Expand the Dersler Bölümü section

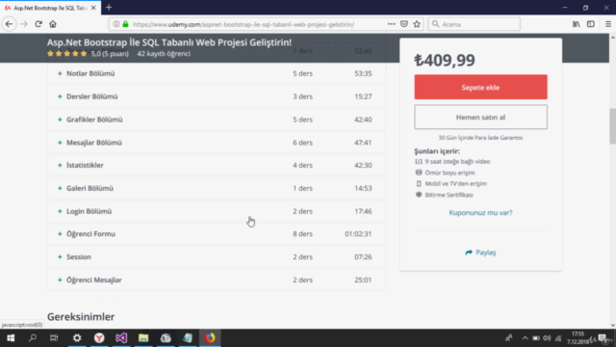[216, 96]
